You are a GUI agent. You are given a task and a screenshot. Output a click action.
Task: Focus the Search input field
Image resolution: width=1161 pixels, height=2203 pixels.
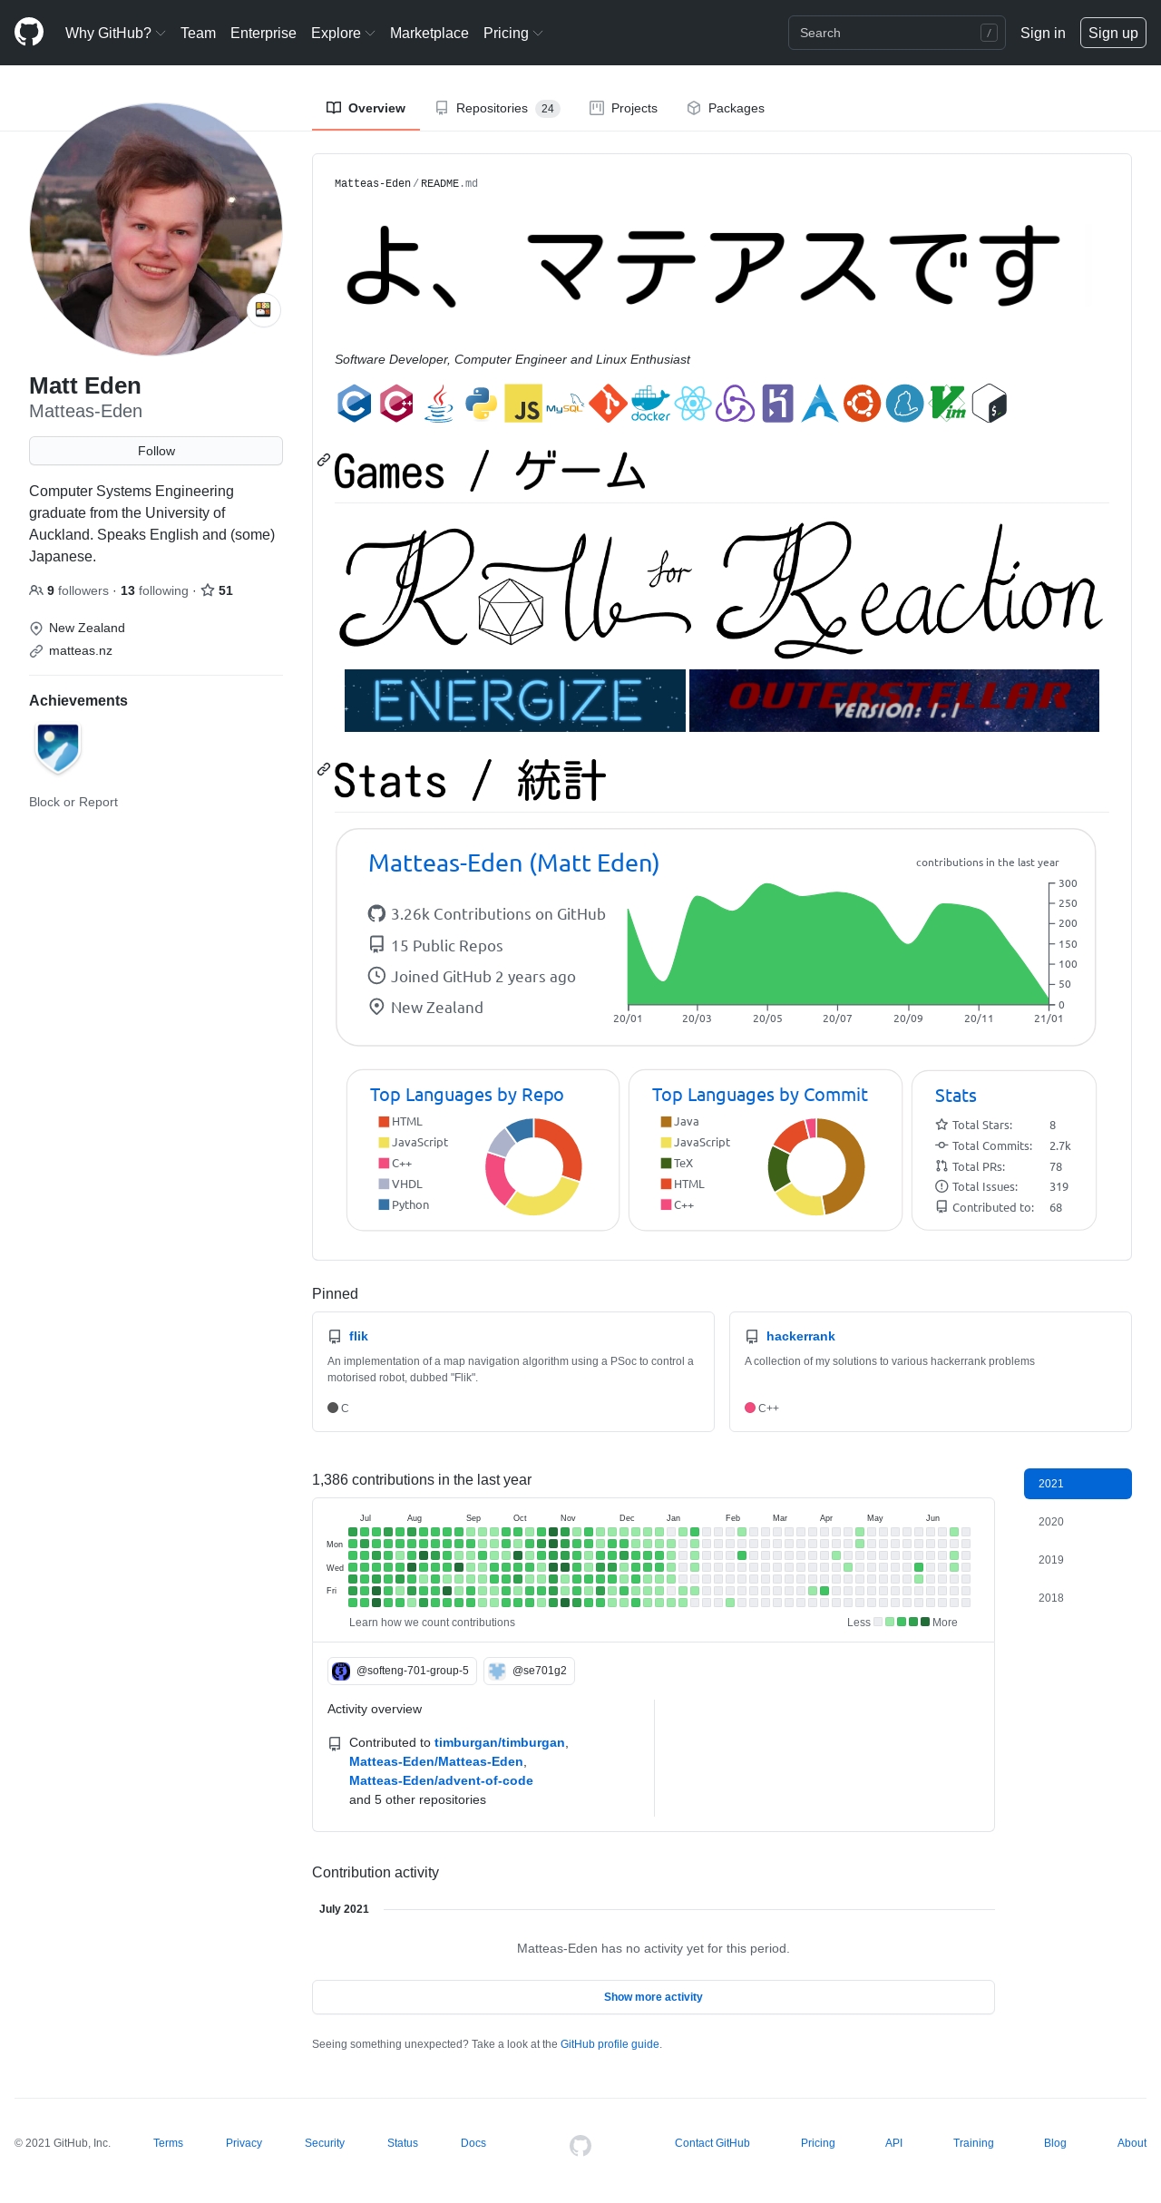(x=897, y=33)
